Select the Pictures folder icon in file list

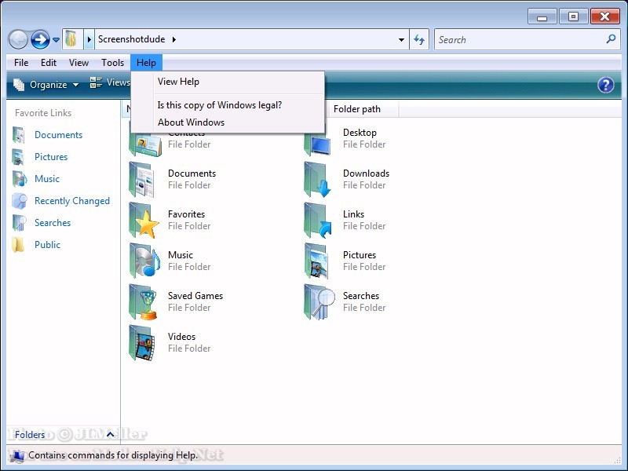[x=317, y=261]
